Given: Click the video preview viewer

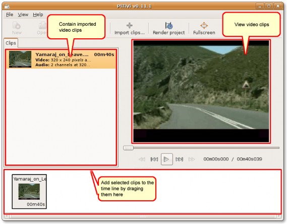Looking at the screenshot, I should [x=201, y=91].
